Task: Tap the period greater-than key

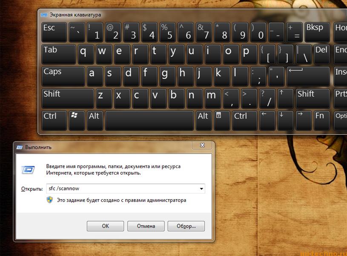Action: 249,98
